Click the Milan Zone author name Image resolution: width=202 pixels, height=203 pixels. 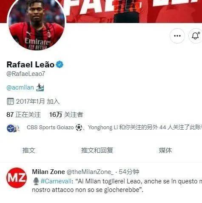point(48,172)
